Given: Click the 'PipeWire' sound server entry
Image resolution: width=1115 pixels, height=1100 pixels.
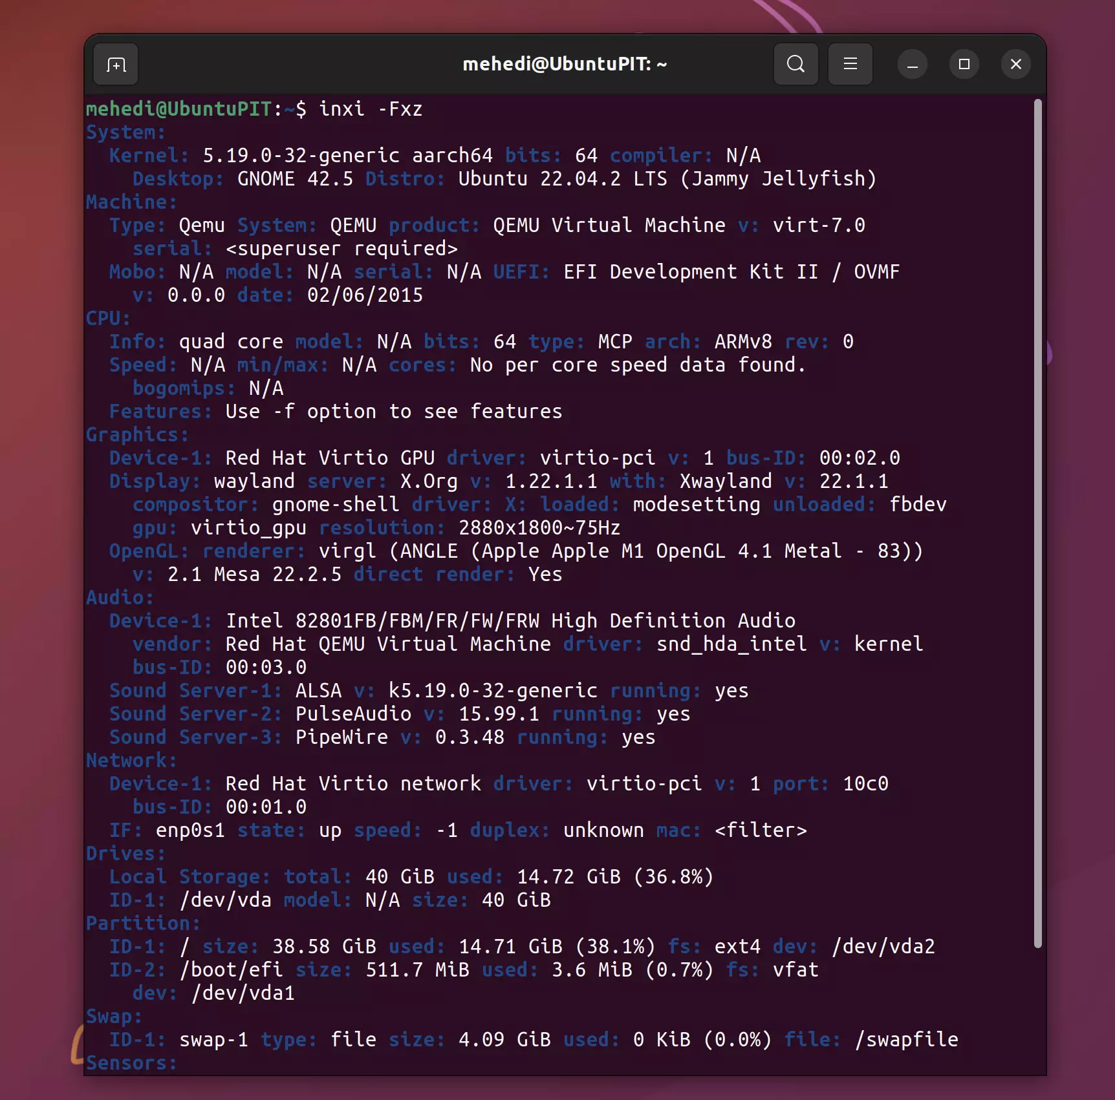Looking at the screenshot, I should (341, 737).
